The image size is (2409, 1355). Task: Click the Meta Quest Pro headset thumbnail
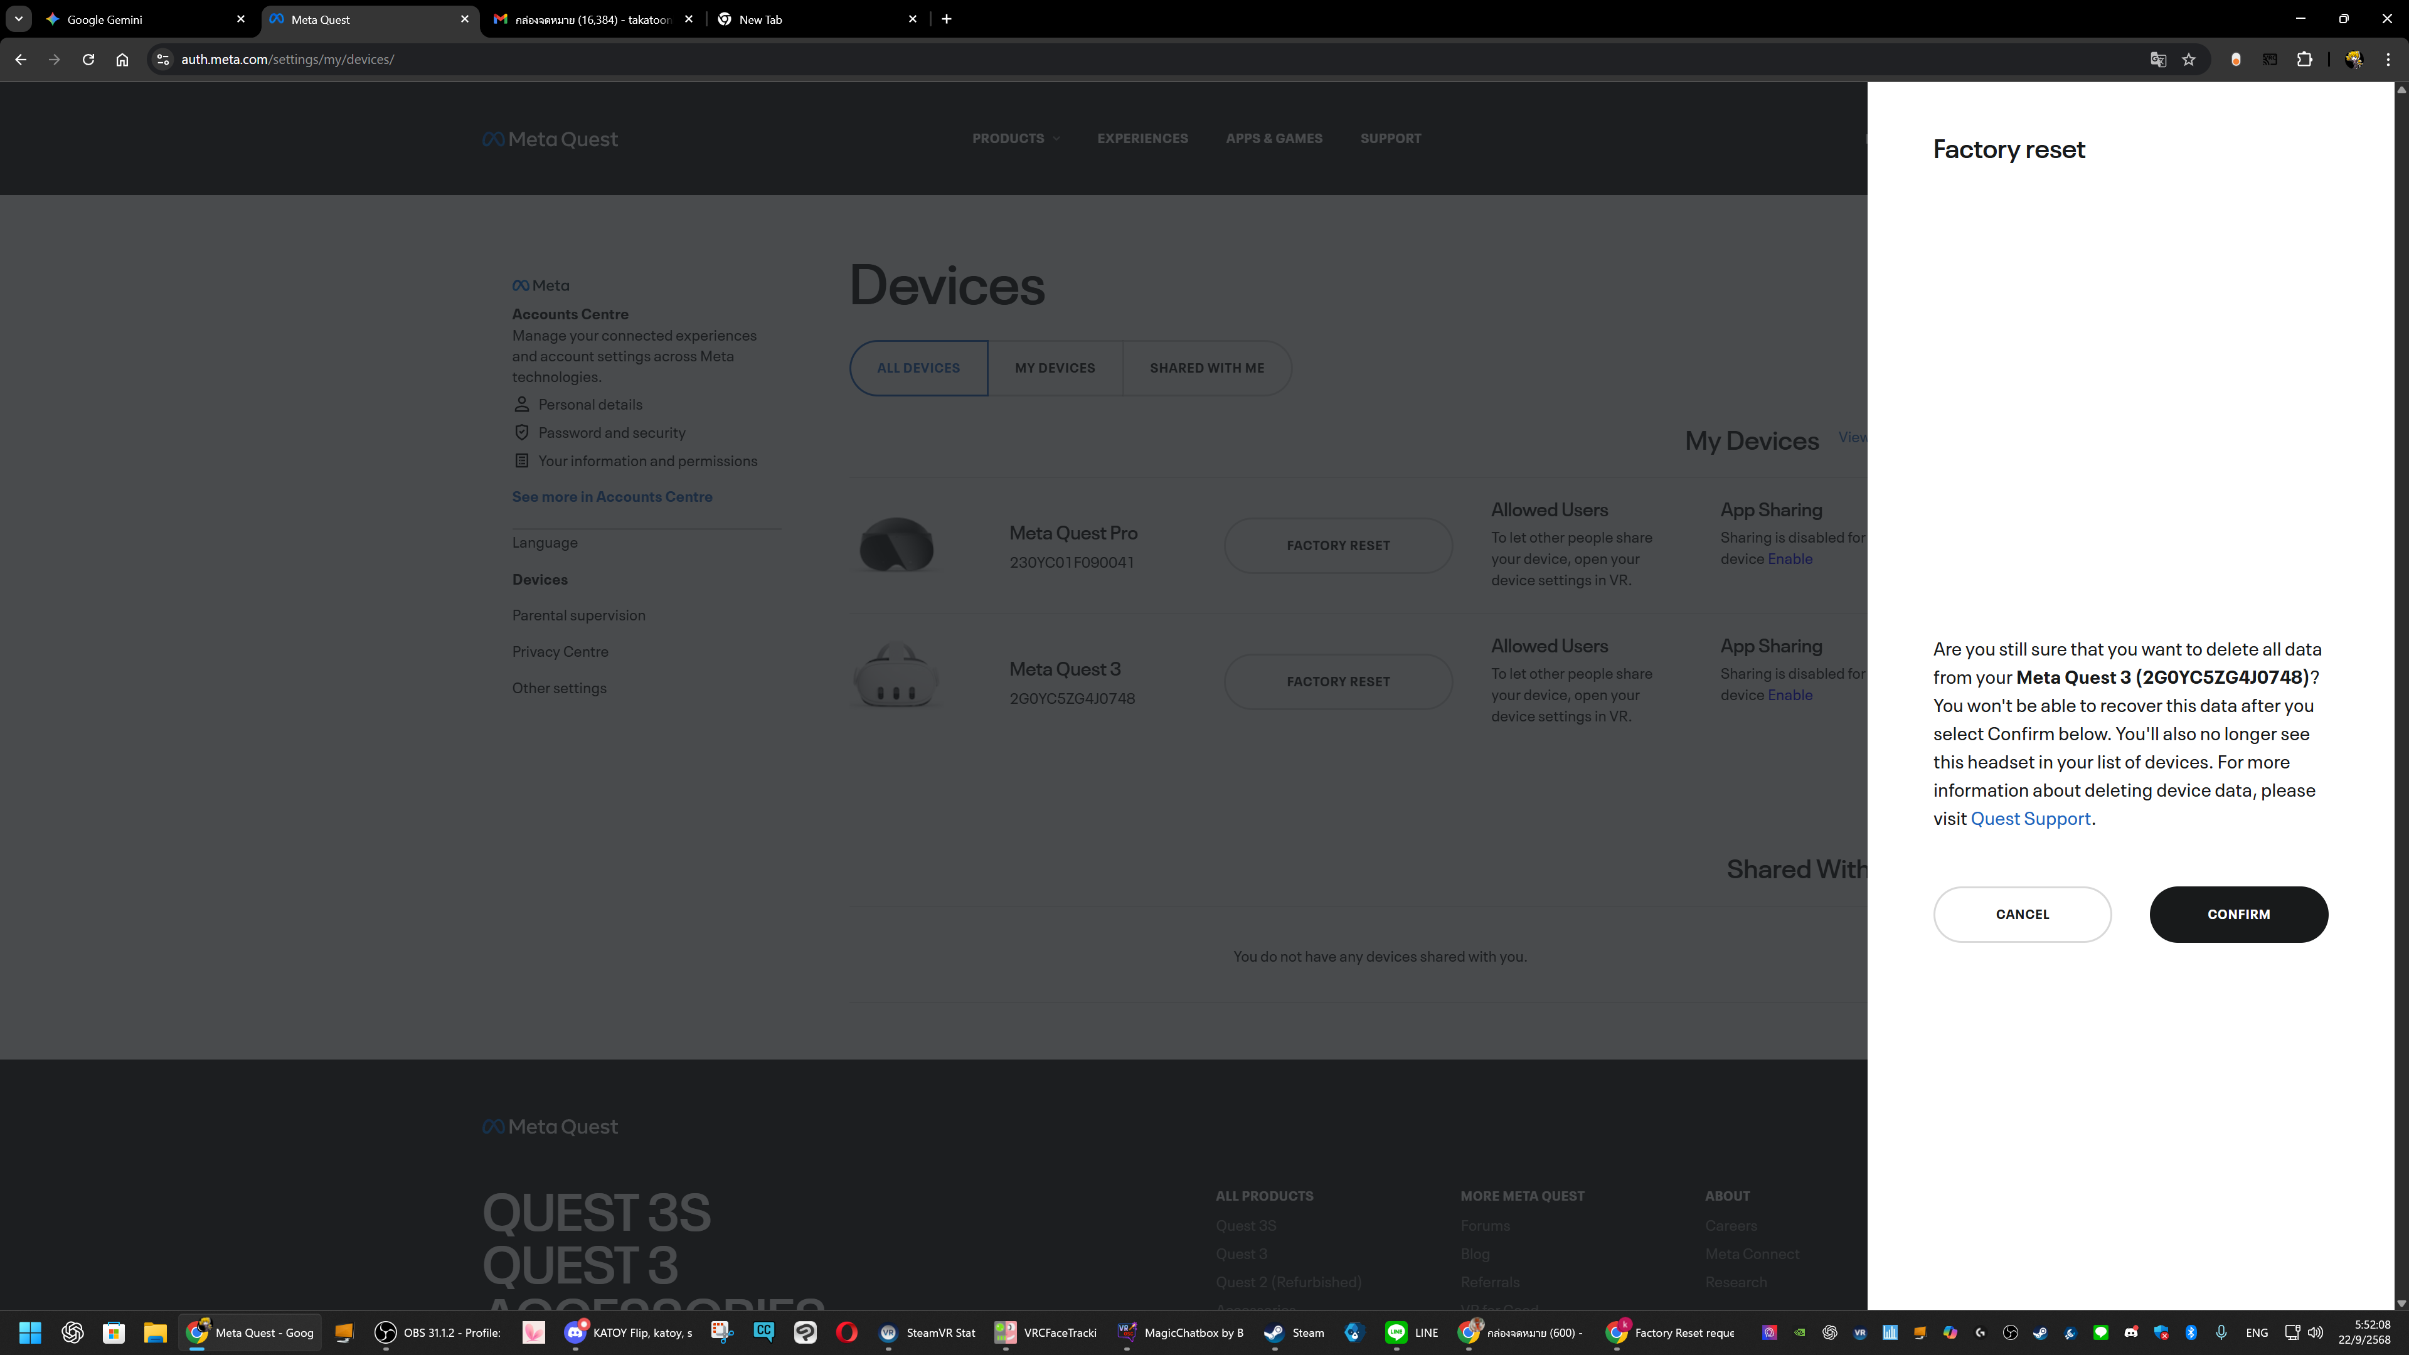(896, 545)
